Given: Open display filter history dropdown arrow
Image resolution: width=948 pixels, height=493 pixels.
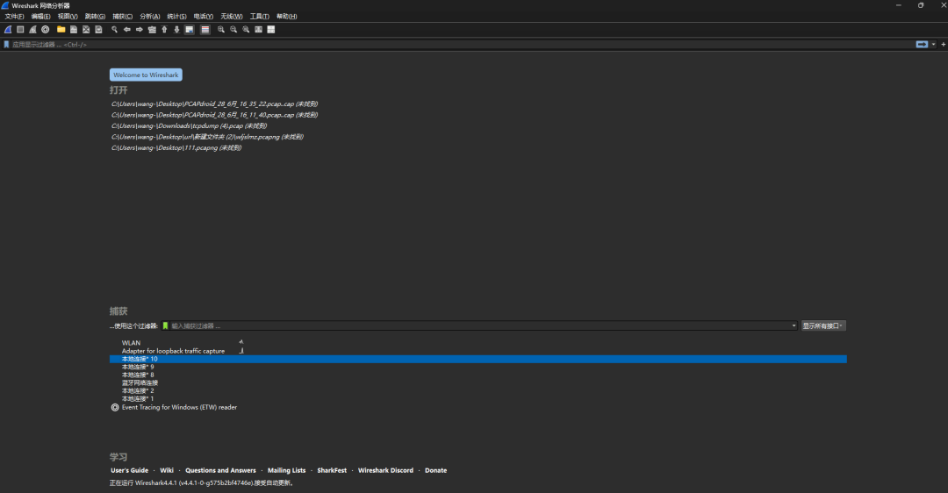Looking at the screenshot, I should point(933,44).
